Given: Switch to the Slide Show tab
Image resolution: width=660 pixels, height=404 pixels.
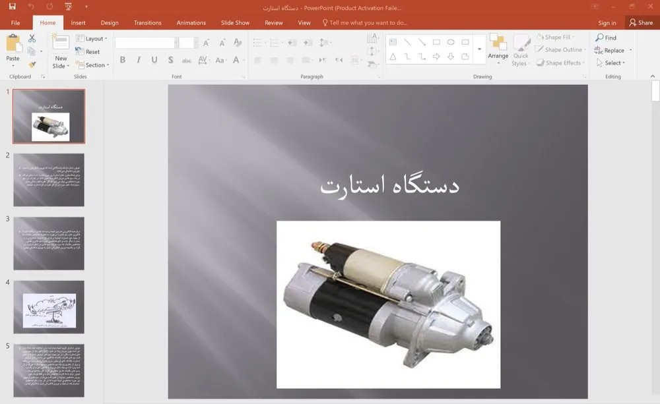Looking at the screenshot, I should (x=236, y=22).
